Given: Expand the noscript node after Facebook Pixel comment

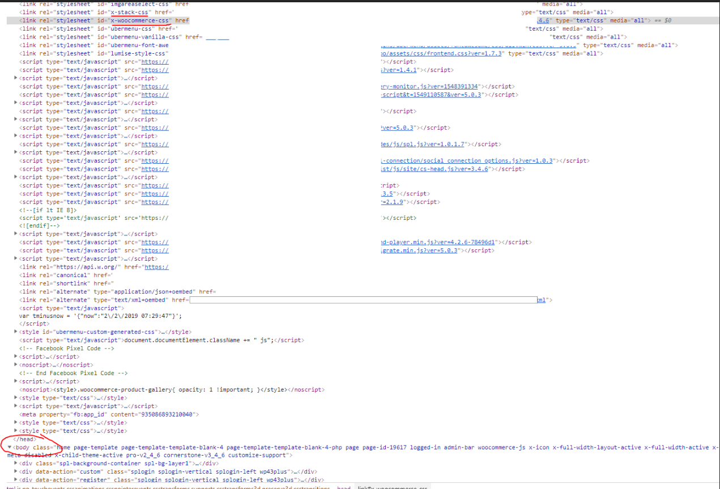Looking at the screenshot, I should [16, 365].
